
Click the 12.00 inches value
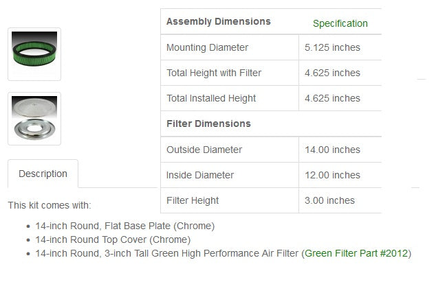coord(332,175)
